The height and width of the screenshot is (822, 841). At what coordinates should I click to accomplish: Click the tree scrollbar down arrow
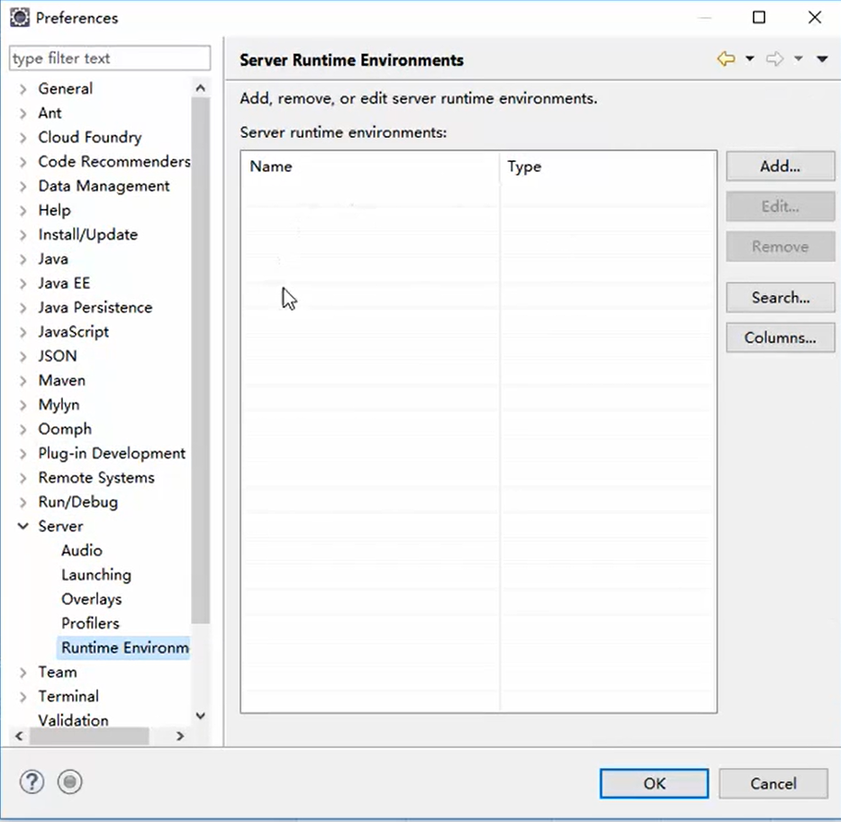point(201,716)
